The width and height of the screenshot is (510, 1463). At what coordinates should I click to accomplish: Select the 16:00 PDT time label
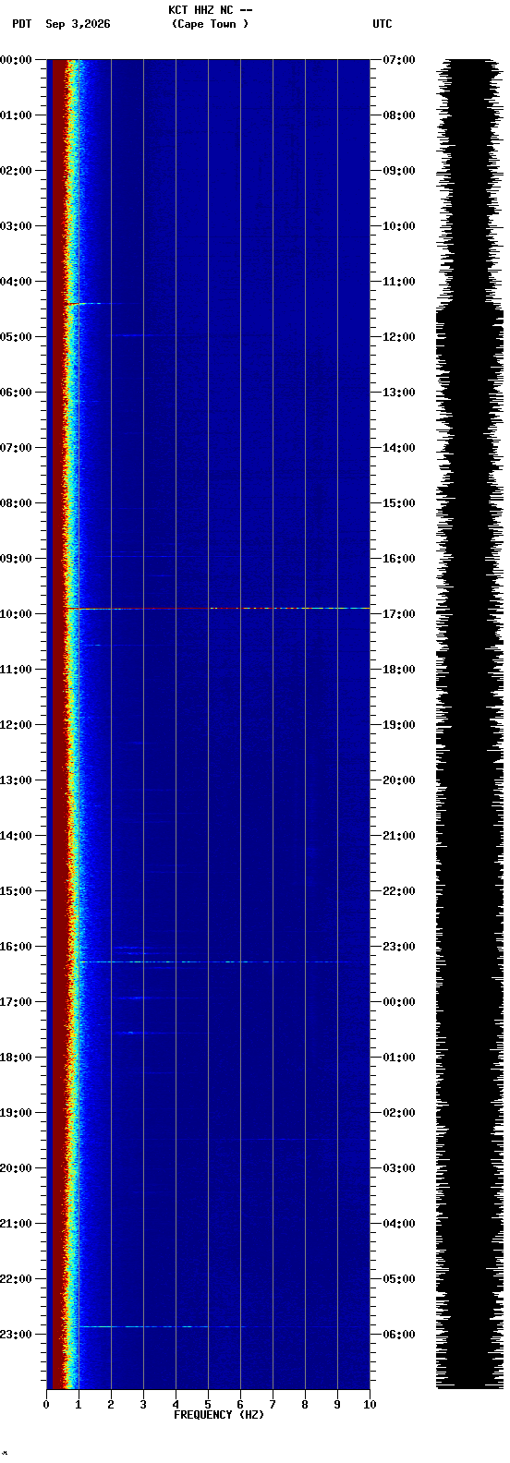click(x=16, y=947)
